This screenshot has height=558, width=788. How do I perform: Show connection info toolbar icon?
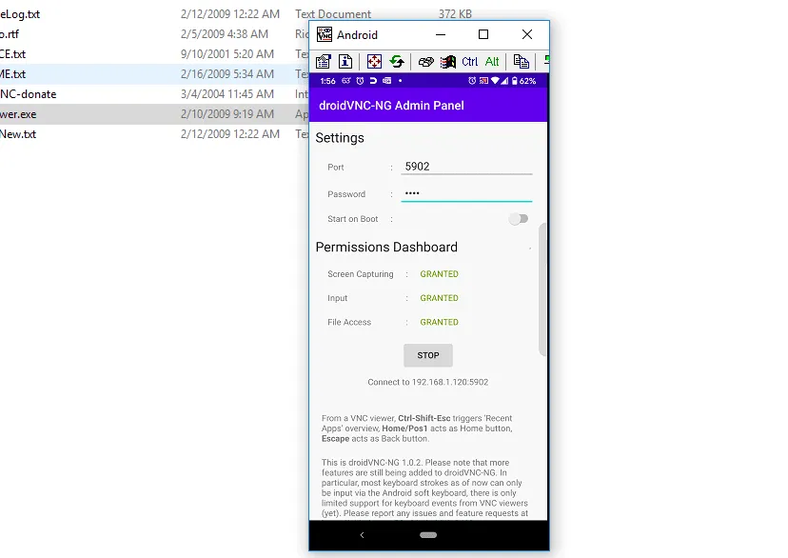[345, 62]
